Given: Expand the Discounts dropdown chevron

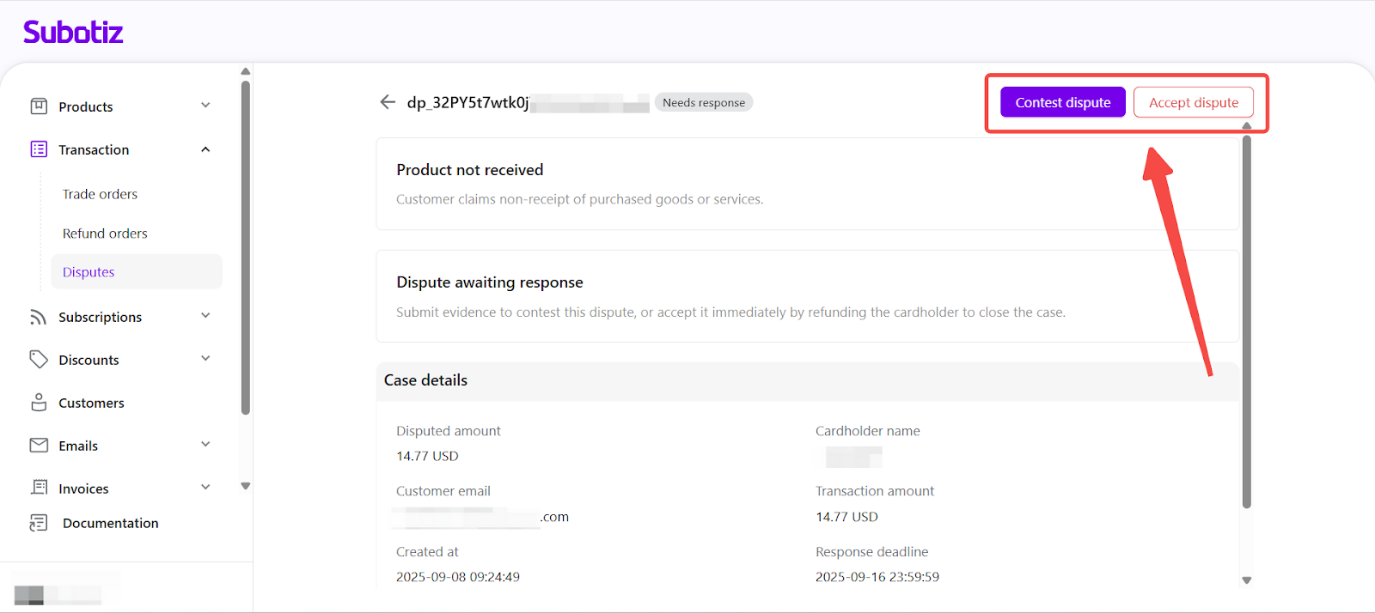Looking at the screenshot, I should pyautogui.click(x=205, y=359).
